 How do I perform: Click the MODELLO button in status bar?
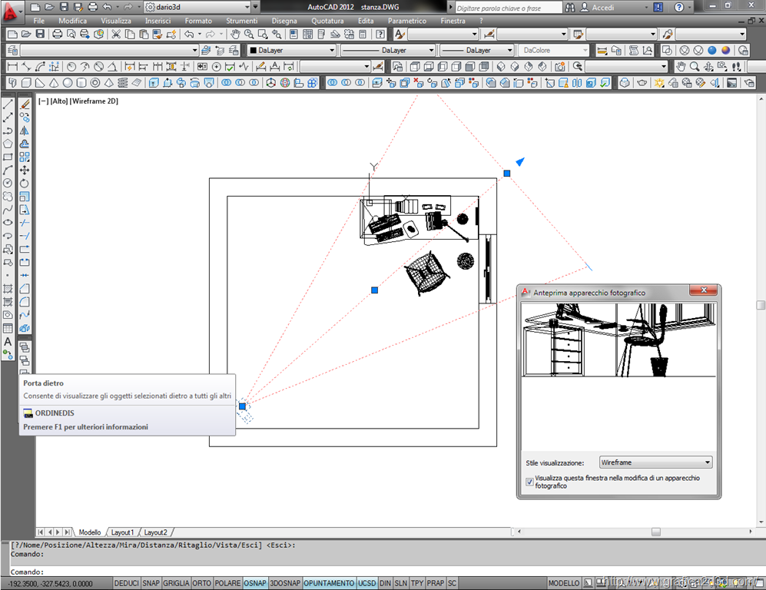(x=563, y=584)
